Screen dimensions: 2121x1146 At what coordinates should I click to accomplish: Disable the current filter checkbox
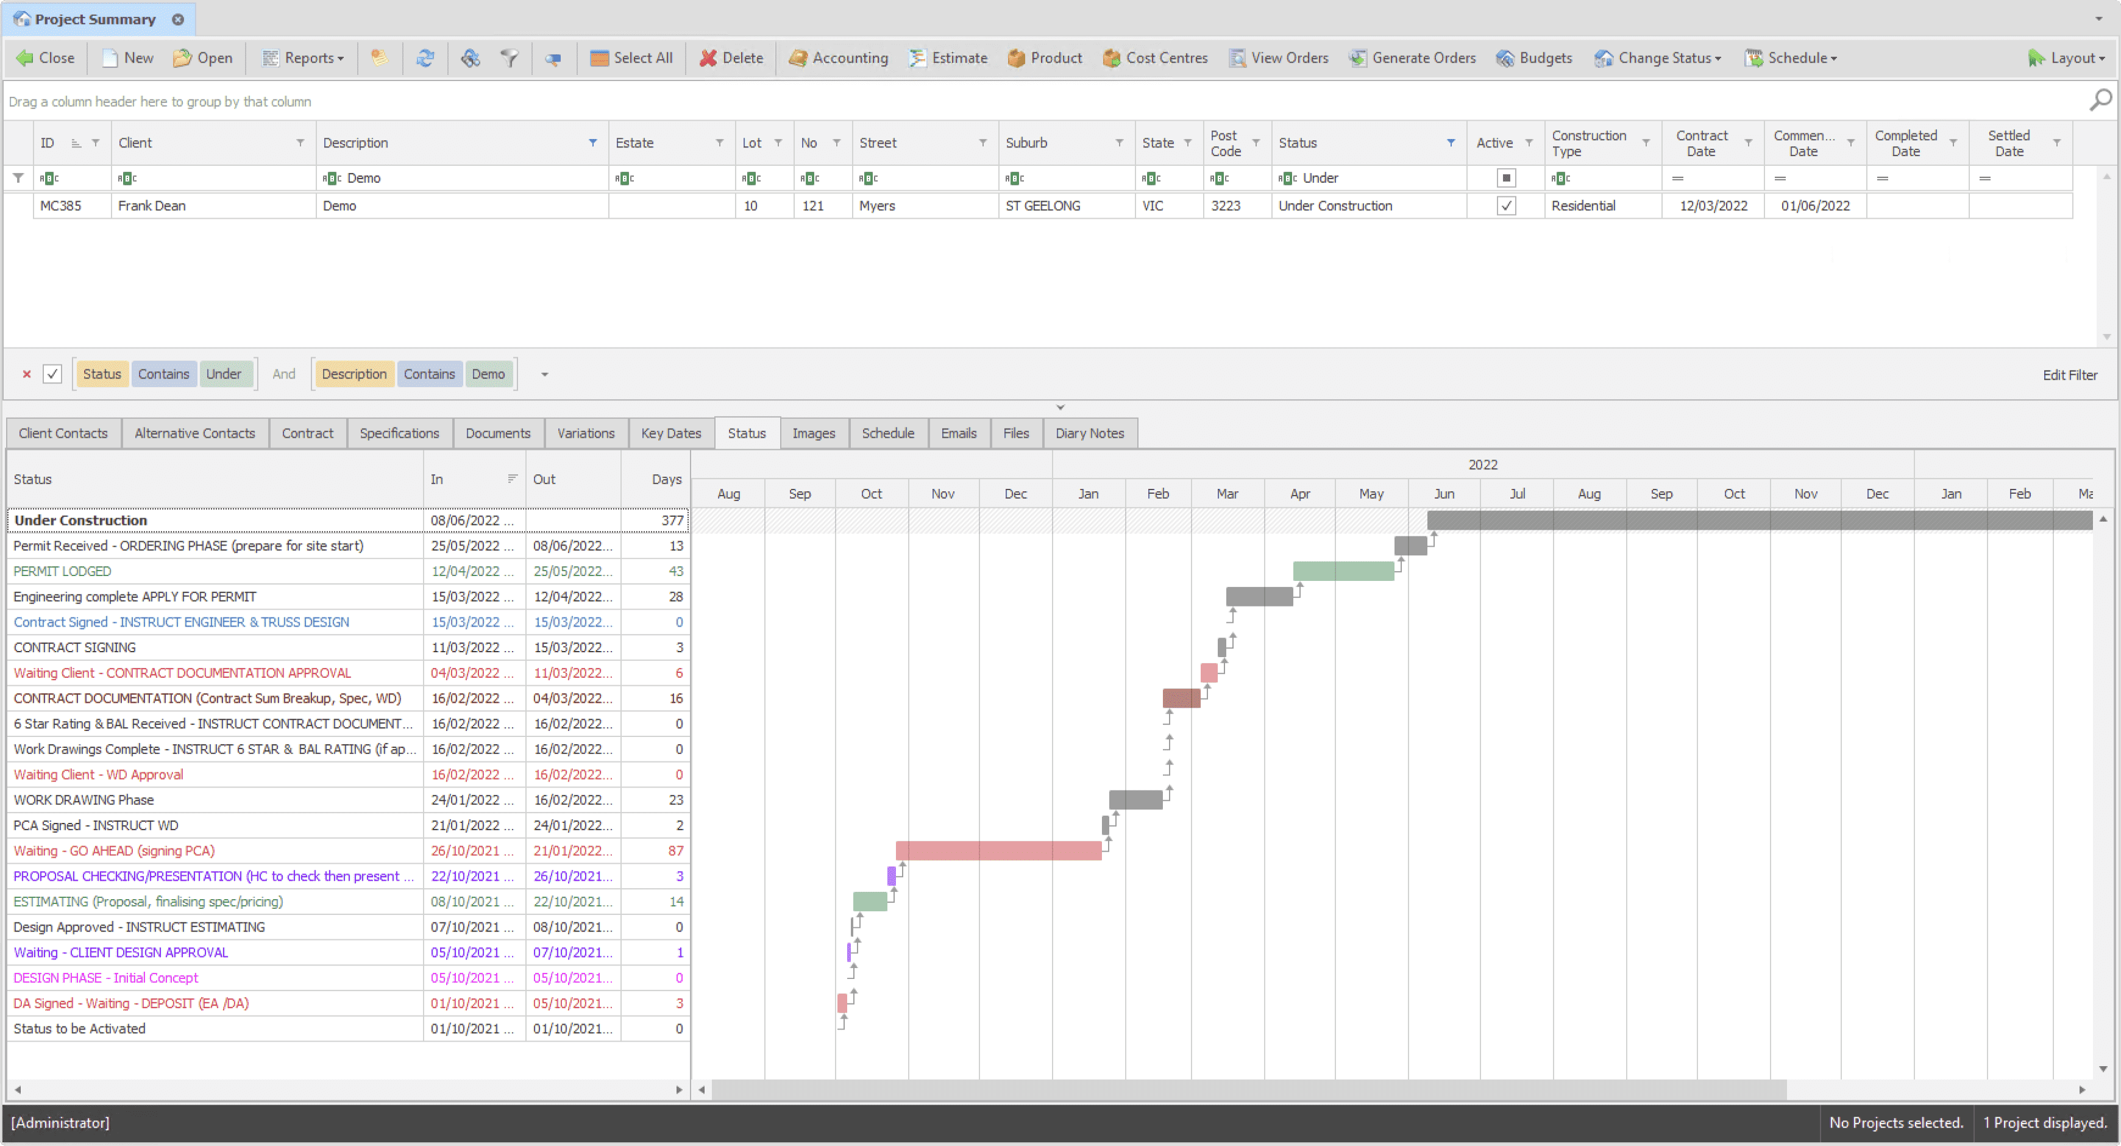[52, 374]
